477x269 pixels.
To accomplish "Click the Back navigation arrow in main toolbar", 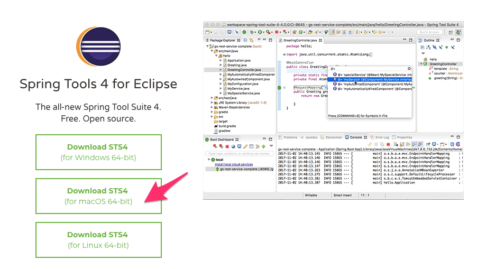I will (x=380, y=32).
